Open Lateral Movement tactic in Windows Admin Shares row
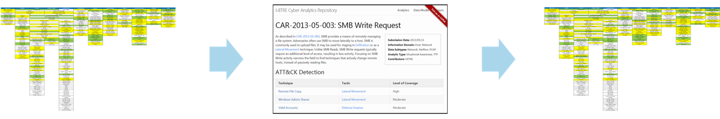The height and width of the screenshot is (119, 720). click(354, 100)
